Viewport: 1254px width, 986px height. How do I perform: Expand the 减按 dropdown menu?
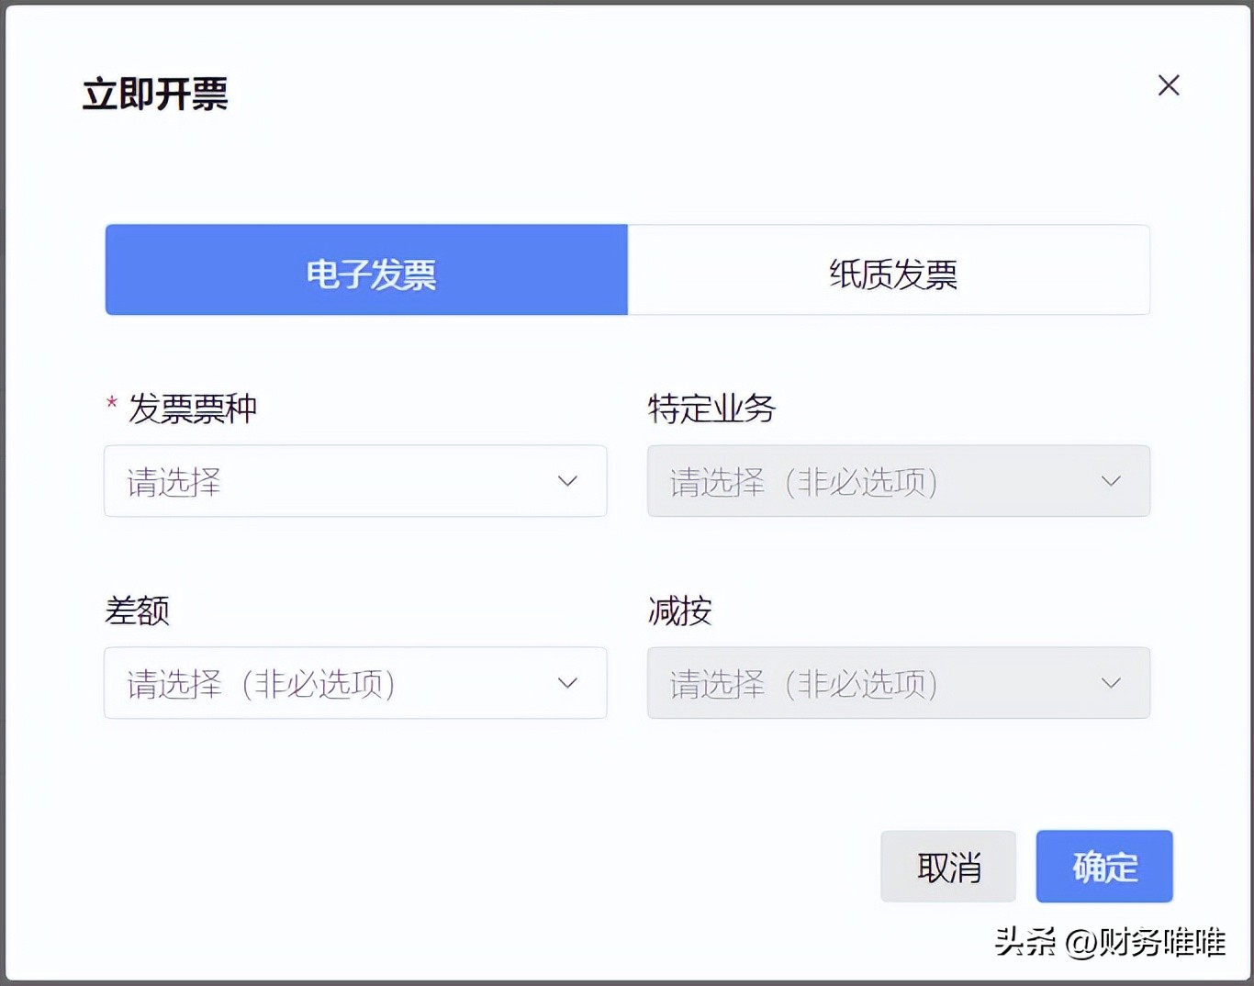tap(899, 683)
